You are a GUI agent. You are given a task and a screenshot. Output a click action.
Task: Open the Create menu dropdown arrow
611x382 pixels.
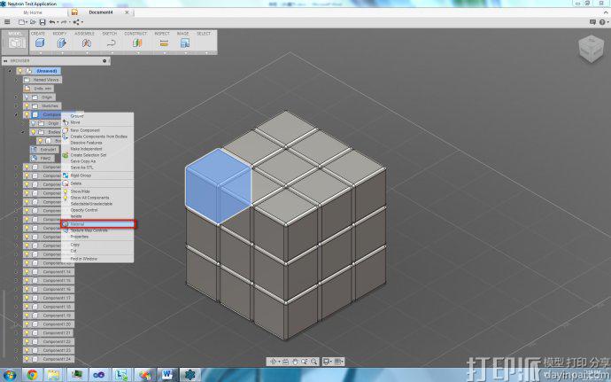click(x=41, y=52)
